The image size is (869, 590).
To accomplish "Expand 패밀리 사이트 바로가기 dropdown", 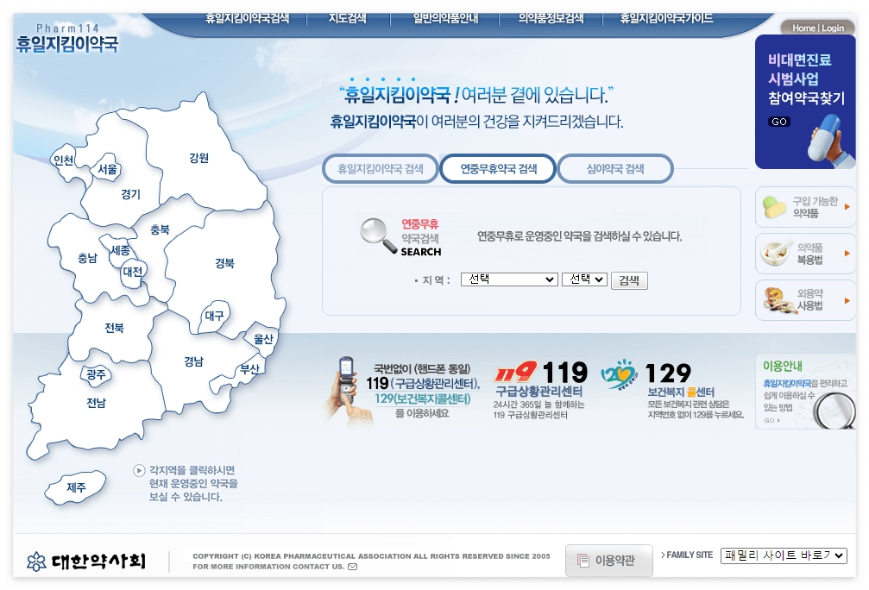I will pyautogui.click(x=784, y=555).
